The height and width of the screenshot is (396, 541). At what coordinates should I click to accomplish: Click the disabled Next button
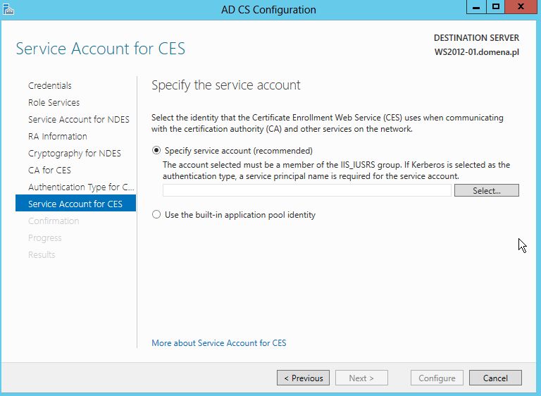point(361,378)
